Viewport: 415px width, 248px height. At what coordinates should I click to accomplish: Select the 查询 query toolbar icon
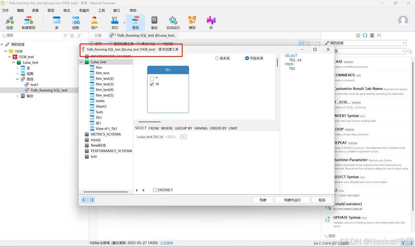(135, 23)
